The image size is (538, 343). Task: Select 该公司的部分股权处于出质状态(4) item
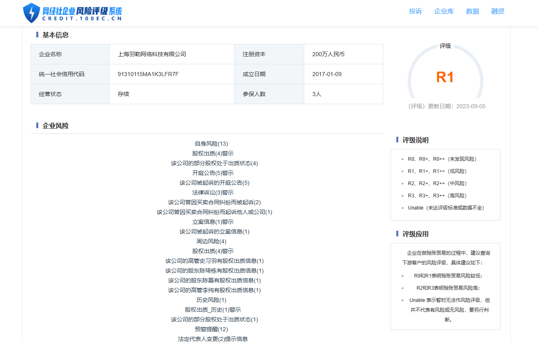coord(214,163)
